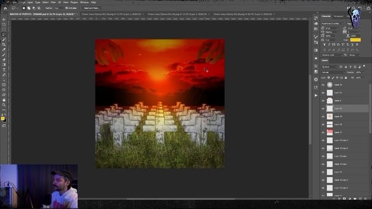
Task: Click the yellow text Color swatch
Action: pyautogui.click(x=355, y=40)
